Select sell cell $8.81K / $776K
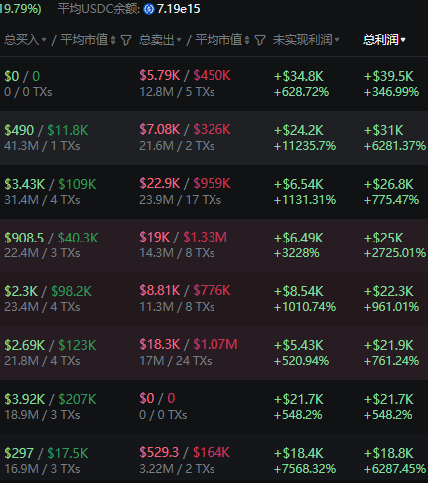 click(x=185, y=291)
